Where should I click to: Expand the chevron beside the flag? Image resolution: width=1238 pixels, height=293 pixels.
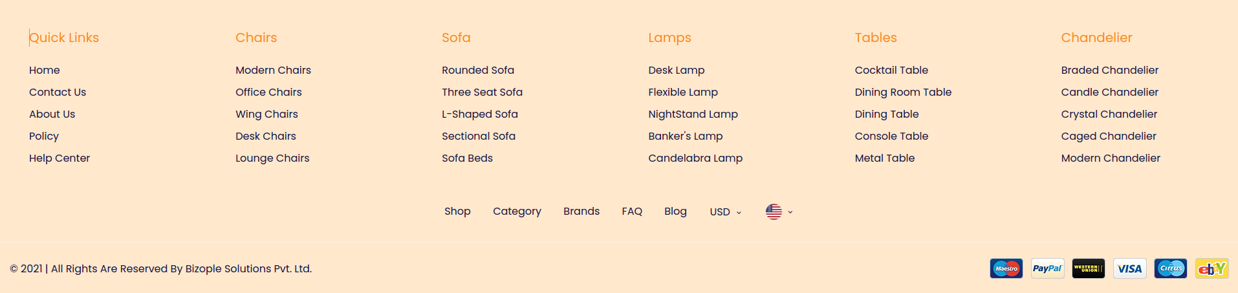[x=790, y=212]
